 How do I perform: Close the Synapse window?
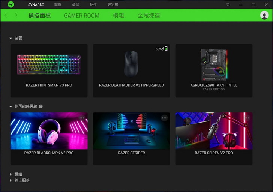coord(266,5)
